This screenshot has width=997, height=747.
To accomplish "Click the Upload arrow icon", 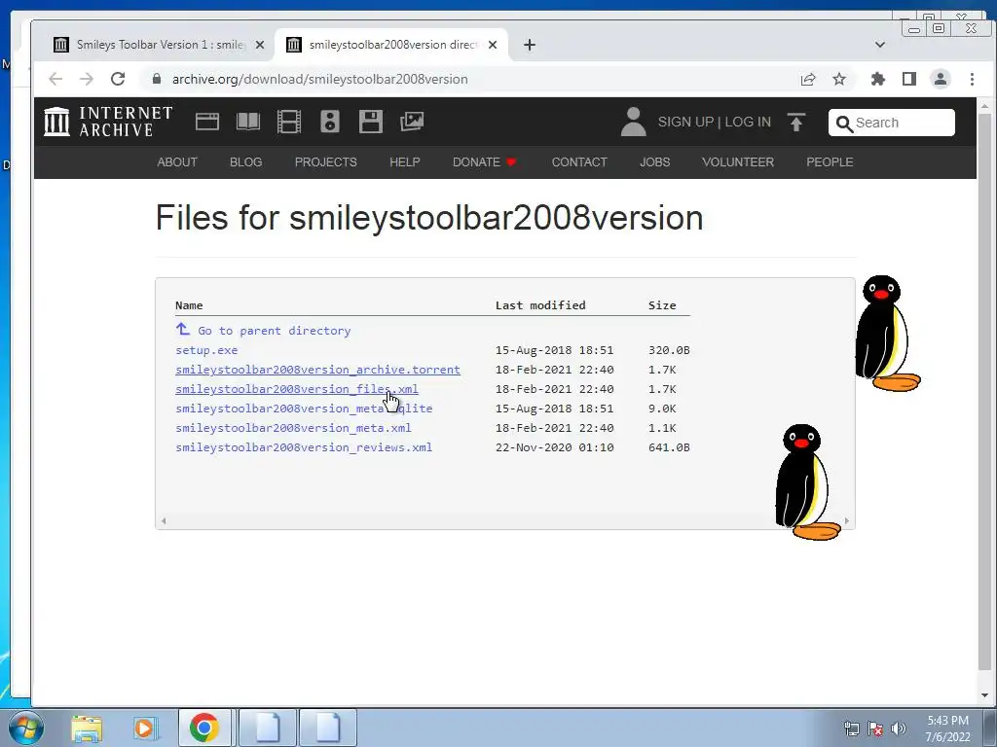I will pos(796,122).
